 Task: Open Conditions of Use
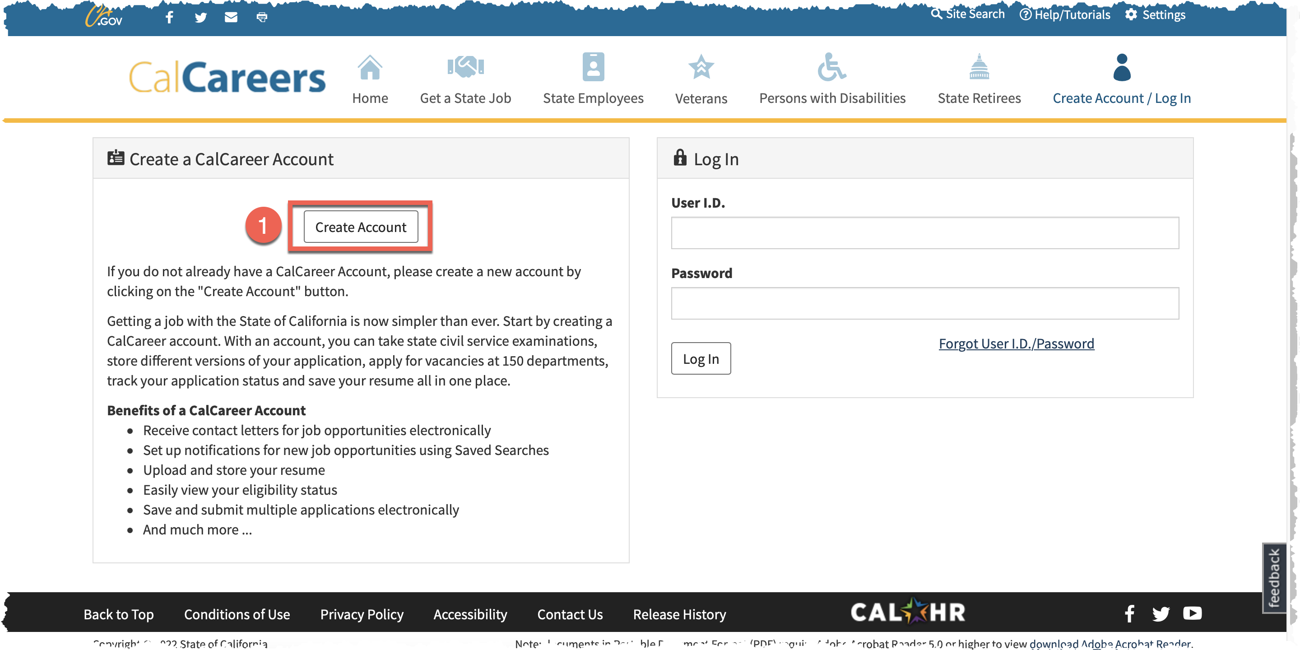[237, 614]
